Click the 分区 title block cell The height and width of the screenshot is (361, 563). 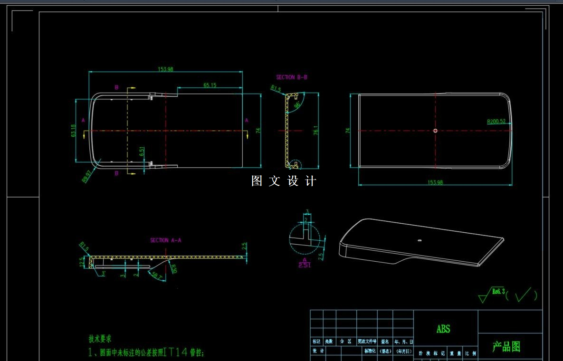[x=346, y=341]
